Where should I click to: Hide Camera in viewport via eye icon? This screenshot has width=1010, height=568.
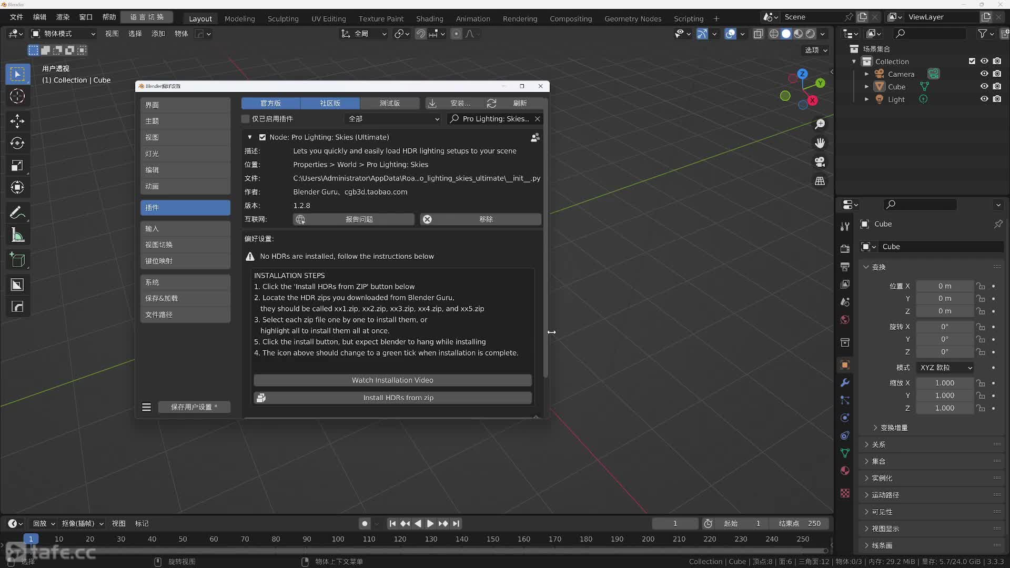pyautogui.click(x=984, y=74)
